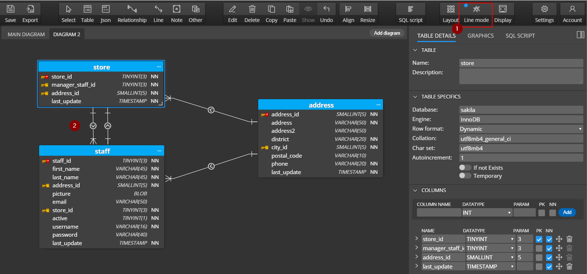Open the SMALLINT datatype dropdown for address_id
Image resolution: width=587 pixels, height=274 pixels.
(x=490, y=257)
